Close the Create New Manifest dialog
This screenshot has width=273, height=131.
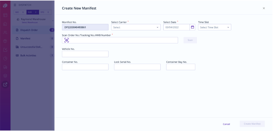(x=264, y=8)
